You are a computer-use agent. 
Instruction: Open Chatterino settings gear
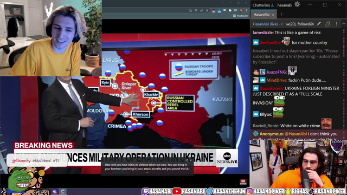(297, 4)
